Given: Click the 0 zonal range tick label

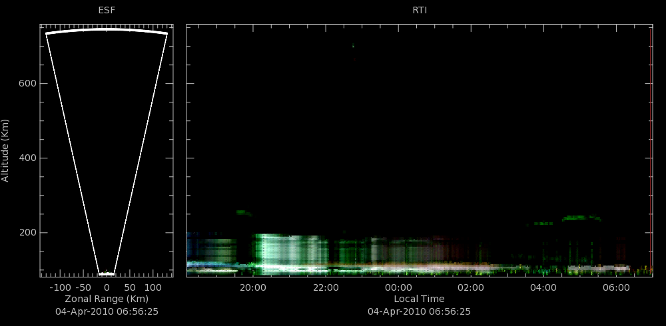Looking at the screenshot, I should click(x=107, y=287).
